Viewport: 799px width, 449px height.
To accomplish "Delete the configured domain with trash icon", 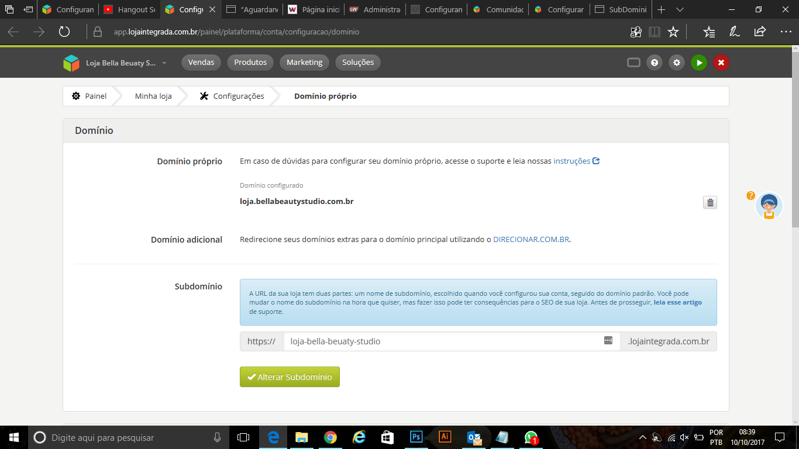I will (x=710, y=203).
